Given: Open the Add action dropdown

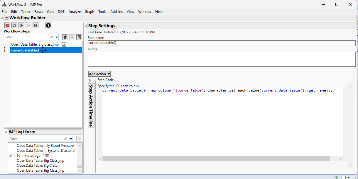Looking at the screenshot, I should click(99, 74).
